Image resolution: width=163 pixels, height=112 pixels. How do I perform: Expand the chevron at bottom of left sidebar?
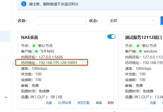click(x=6, y=97)
